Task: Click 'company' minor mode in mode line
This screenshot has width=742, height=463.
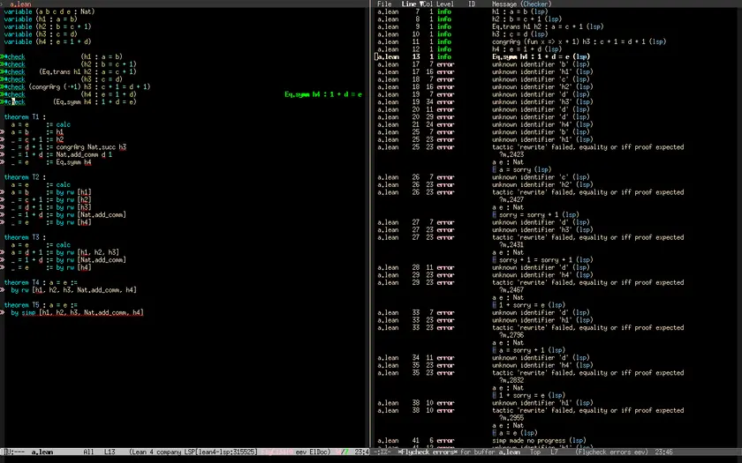Action: point(167,452)
